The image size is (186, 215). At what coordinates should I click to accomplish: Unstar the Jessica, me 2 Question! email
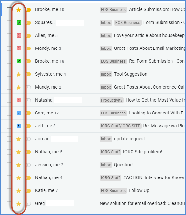[x=19, y=165]
